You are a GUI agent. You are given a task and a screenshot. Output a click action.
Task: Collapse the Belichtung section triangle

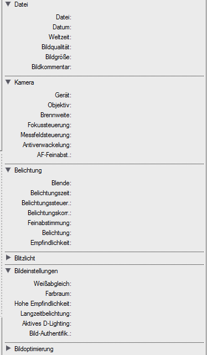[8, 170]
